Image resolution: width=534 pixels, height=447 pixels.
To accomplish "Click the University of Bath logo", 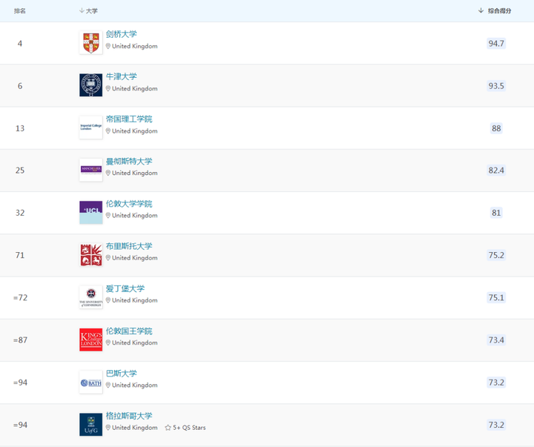I will click(x=91, y=383).
